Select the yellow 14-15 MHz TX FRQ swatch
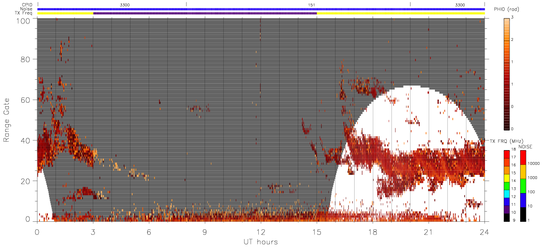545x251 pixels. 507,178
